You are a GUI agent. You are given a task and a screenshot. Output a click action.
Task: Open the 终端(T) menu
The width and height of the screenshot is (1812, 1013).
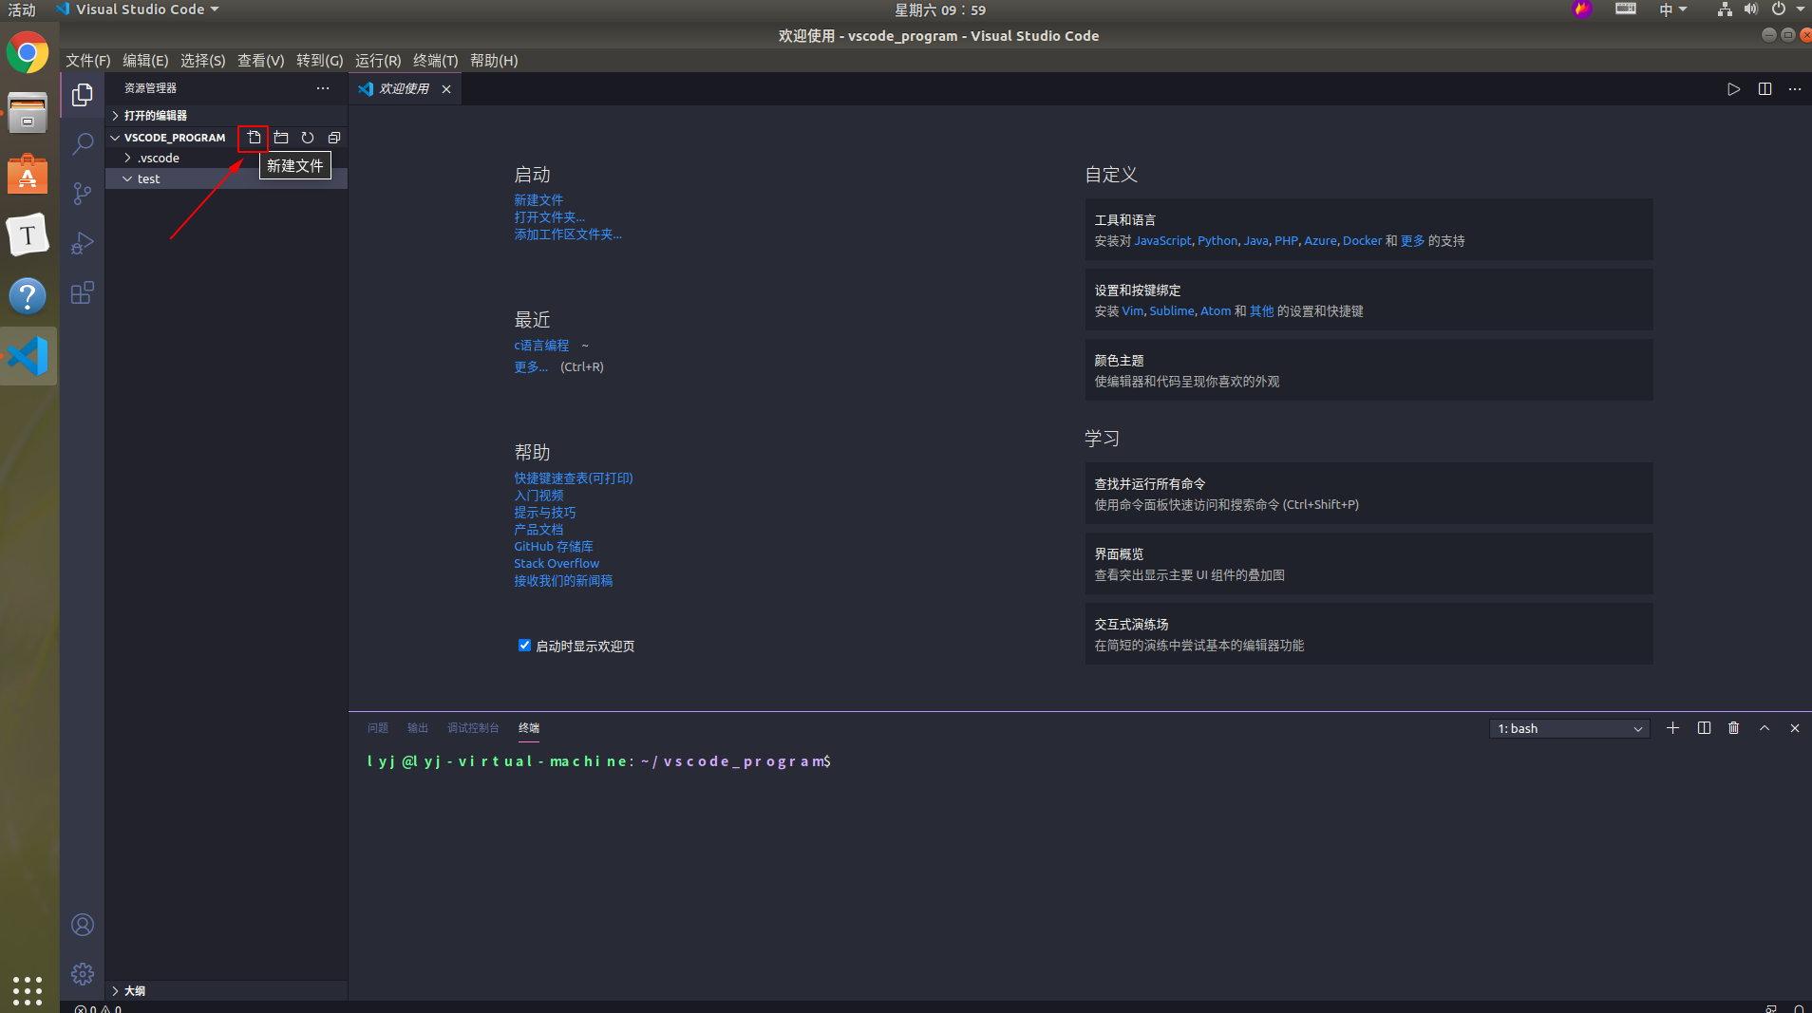(436, 61)
